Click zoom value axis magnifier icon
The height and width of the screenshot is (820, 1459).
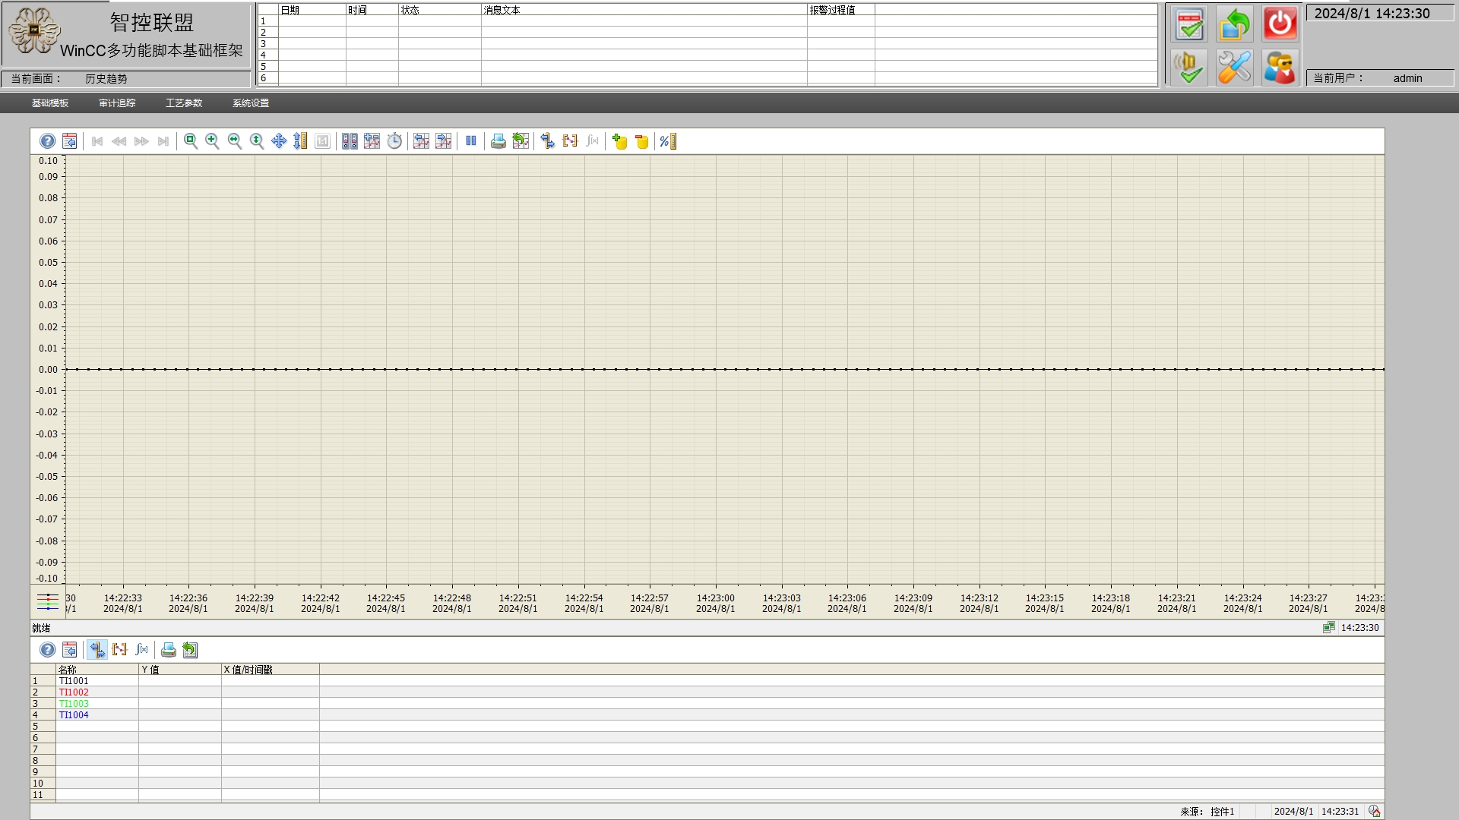(x=257, y=141)
